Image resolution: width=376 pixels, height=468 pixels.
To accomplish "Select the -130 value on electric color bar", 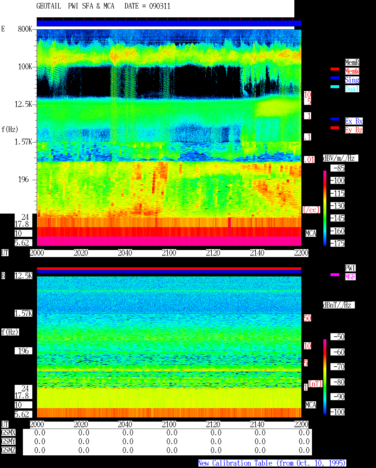I will click(338, 206).
